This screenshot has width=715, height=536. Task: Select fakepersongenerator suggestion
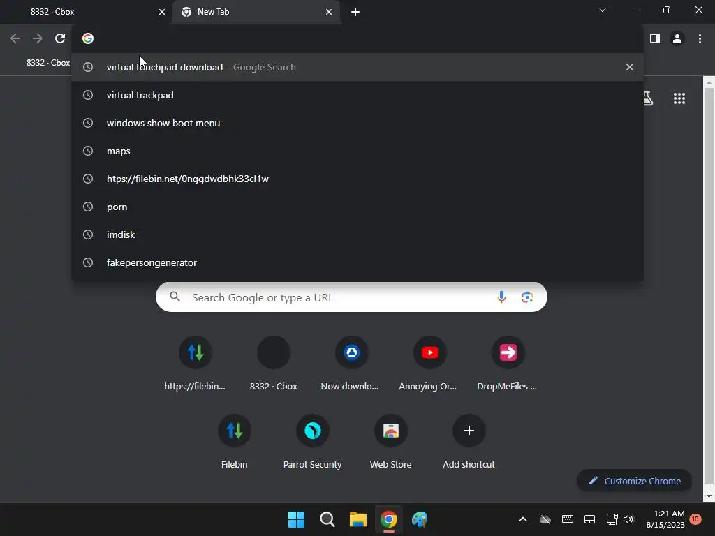tap(357, 262)
